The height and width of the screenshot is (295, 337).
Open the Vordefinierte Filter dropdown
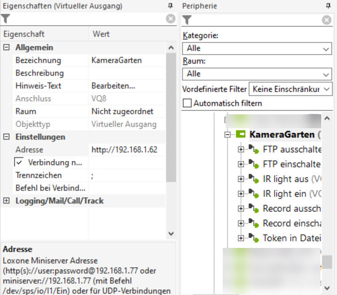[x=290, y=89]
